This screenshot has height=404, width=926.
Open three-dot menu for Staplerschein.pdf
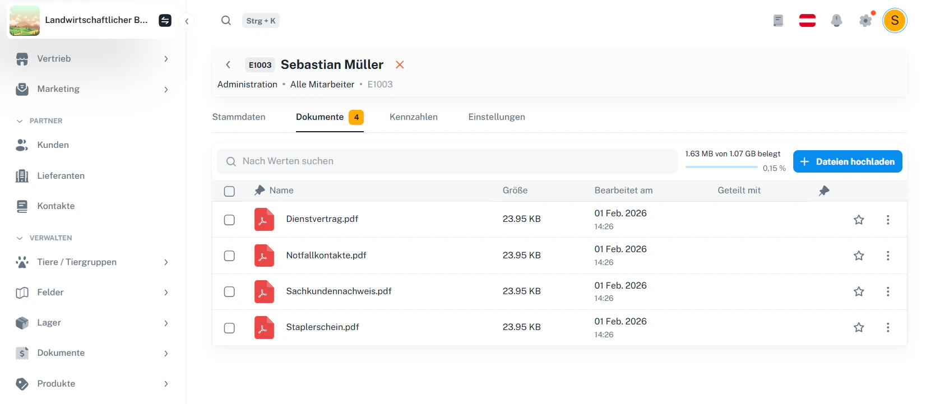pos(888,327)
